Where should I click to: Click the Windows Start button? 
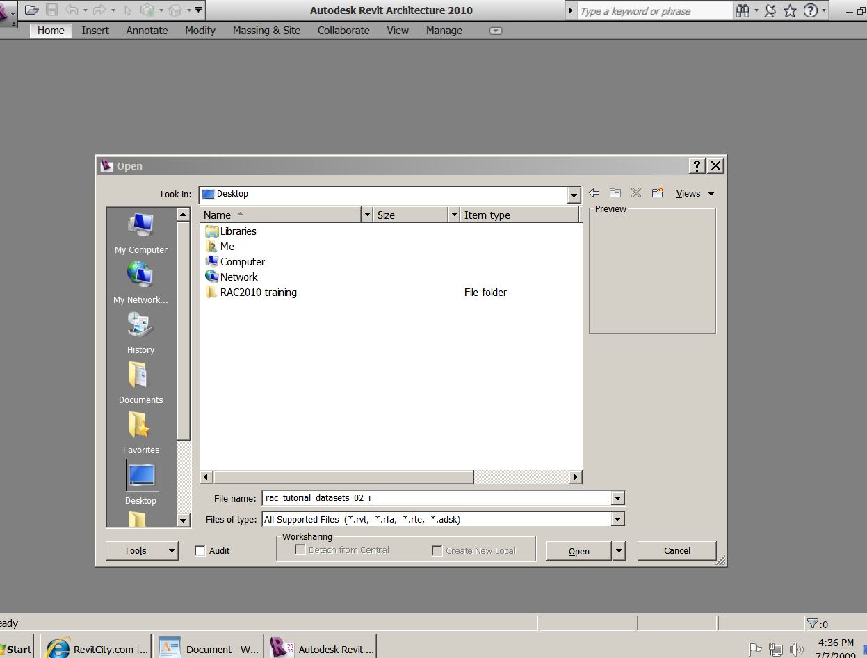pyautogui.click(x=16, y=649)
